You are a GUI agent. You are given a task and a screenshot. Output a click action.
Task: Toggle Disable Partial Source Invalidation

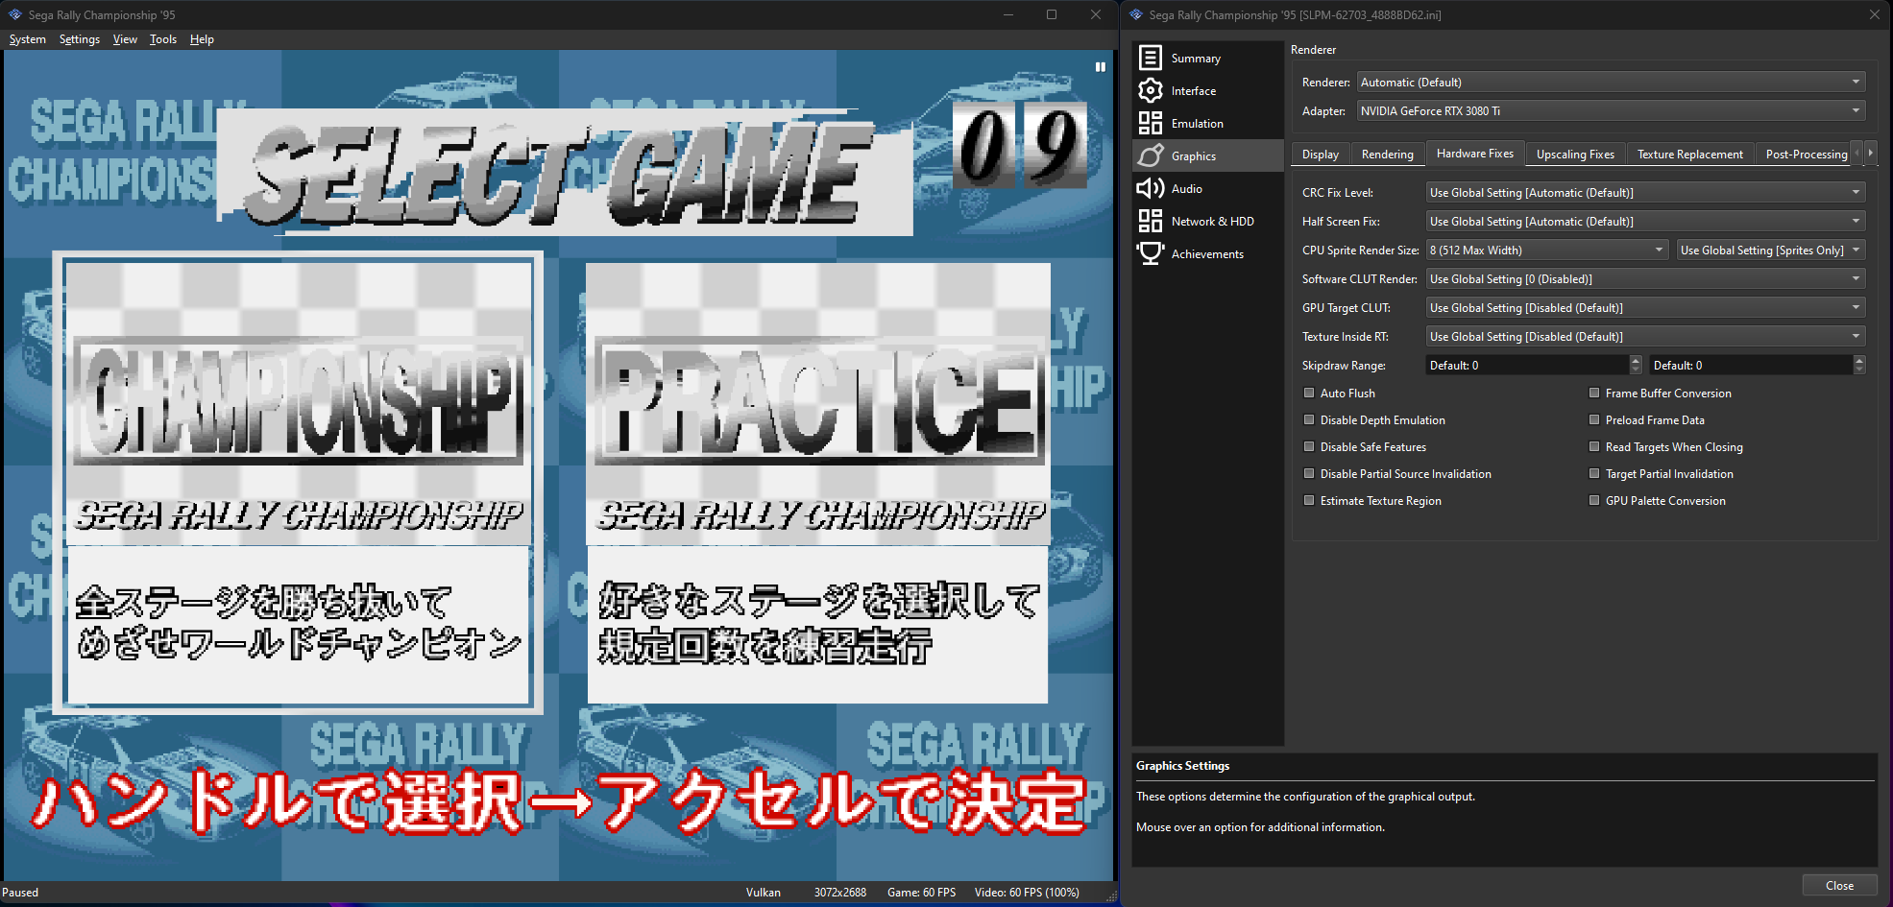tap(1308, 473)
